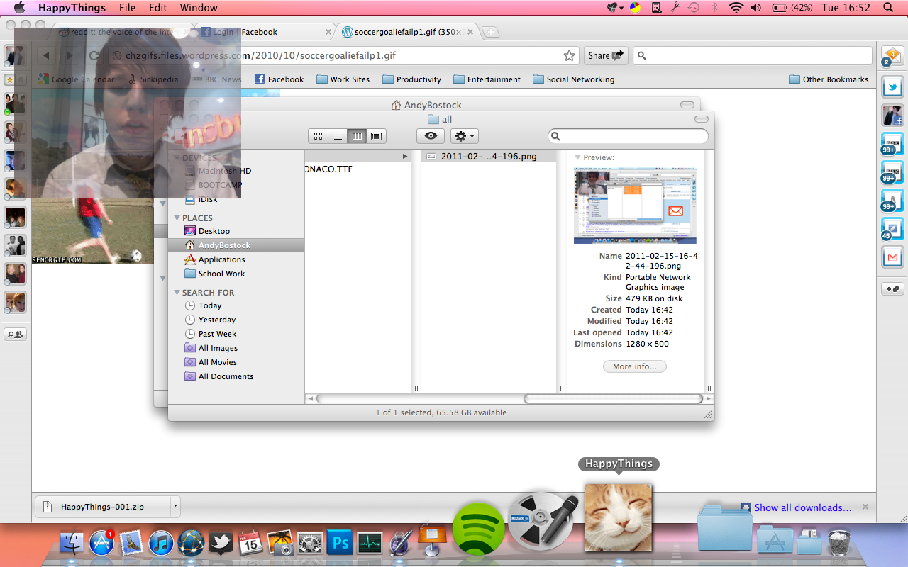Bookmark the page with the star icon

(569, 56)
